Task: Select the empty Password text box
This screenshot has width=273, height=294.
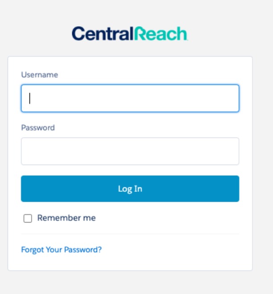Action: click(134, 151)
